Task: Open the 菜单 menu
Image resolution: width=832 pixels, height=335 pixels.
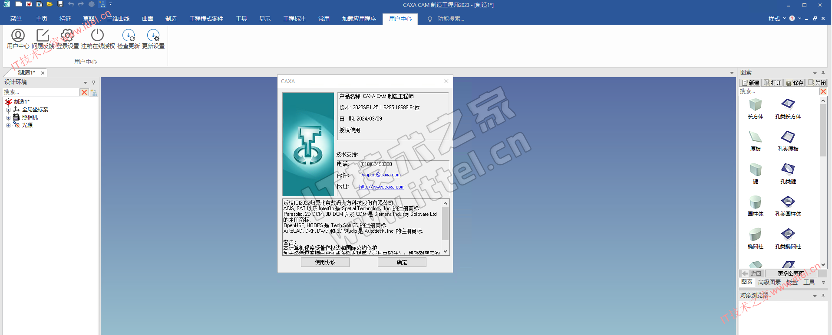Action: (x=16, y=19)
